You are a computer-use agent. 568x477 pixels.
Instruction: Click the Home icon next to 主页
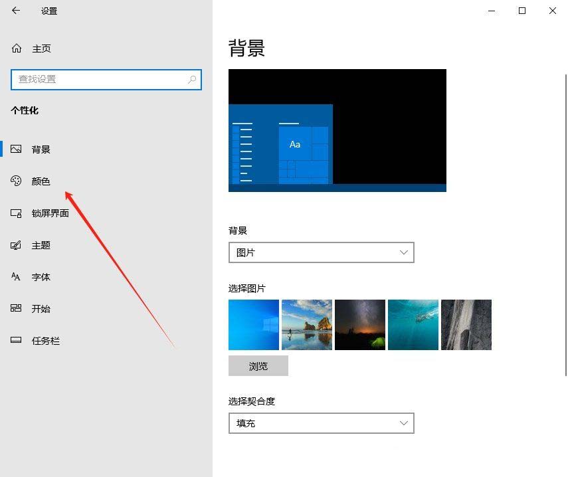pyautogui.click(x=16, y=48)
